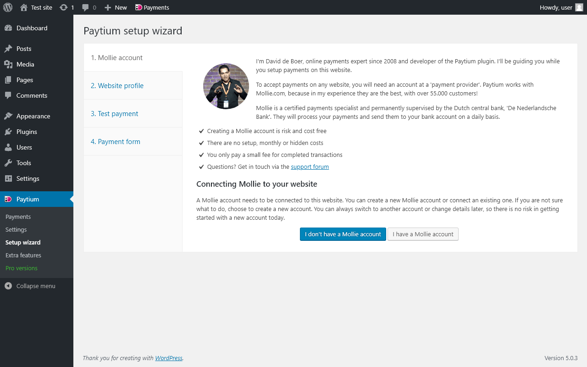The width and height of the screenshot is (587, 367).
Task: Click David de Boer's profile photo
Action: pos(226,86)
